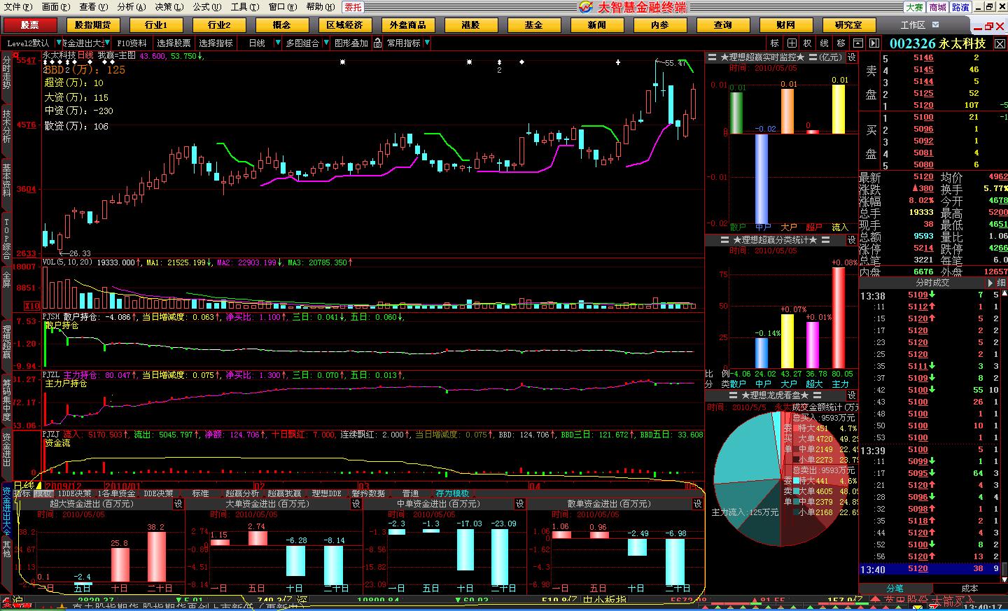Image resolution: width=1008 pixels, height=611 pixels.
Task: Open the 日线 period dropdown arrow
Action: tap(278, 43)
